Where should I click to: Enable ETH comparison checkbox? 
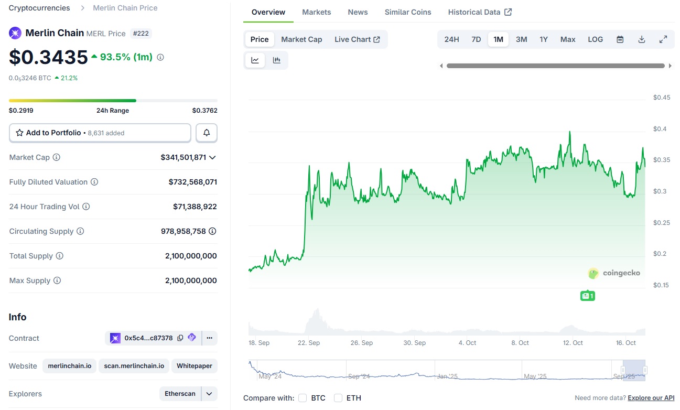click(338, 398)
